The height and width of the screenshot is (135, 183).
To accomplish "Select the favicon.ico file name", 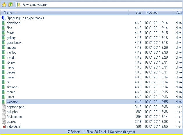I will (14, 117).
